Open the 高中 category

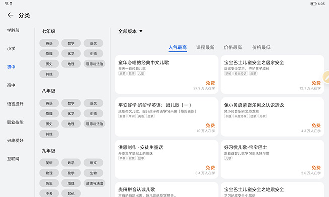click(11, 85)
